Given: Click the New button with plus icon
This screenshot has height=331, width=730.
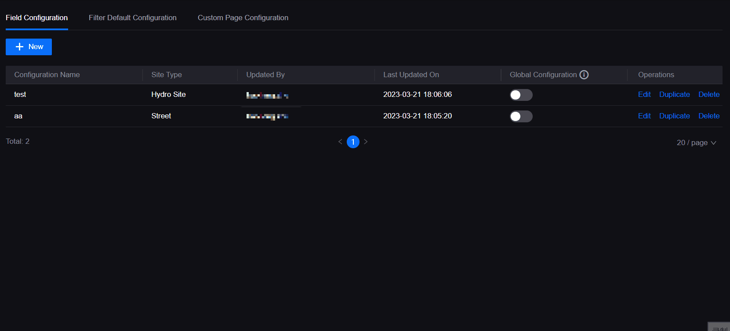Looking at the screenshot, I should click(x=29, y=47).
